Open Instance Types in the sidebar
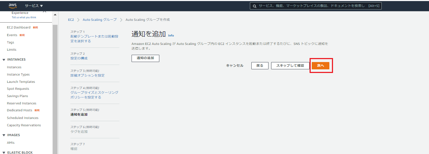 18,74
